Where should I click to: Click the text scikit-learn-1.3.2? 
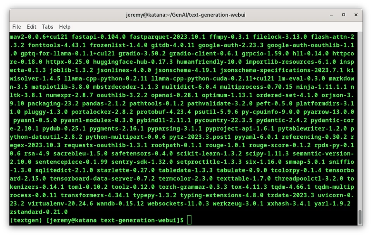pyautogui.click(x=209, y=153)
